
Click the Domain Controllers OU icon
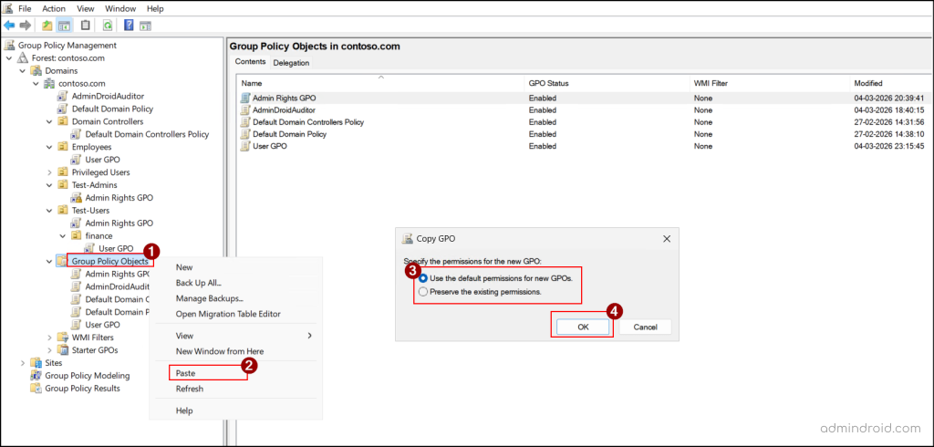(x=63, y=121)
